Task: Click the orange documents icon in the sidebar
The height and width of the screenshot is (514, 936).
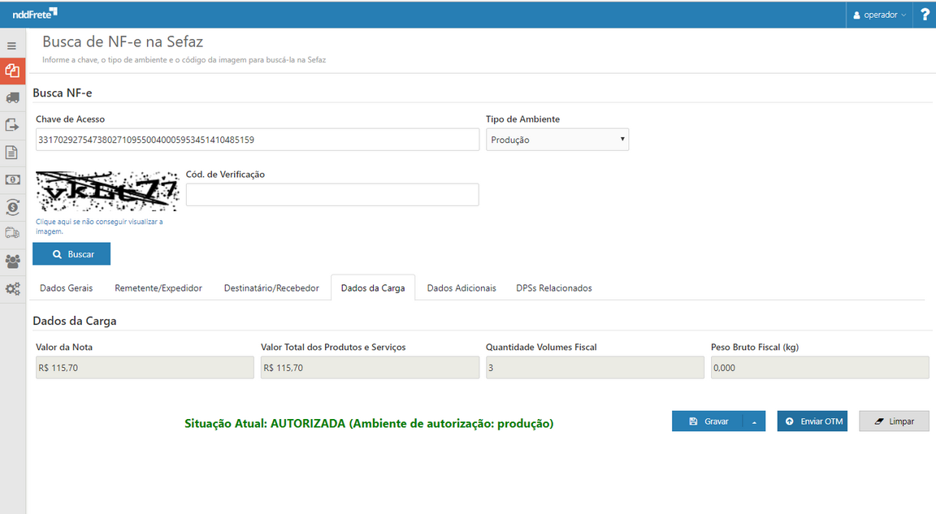Action: (12, 71)
